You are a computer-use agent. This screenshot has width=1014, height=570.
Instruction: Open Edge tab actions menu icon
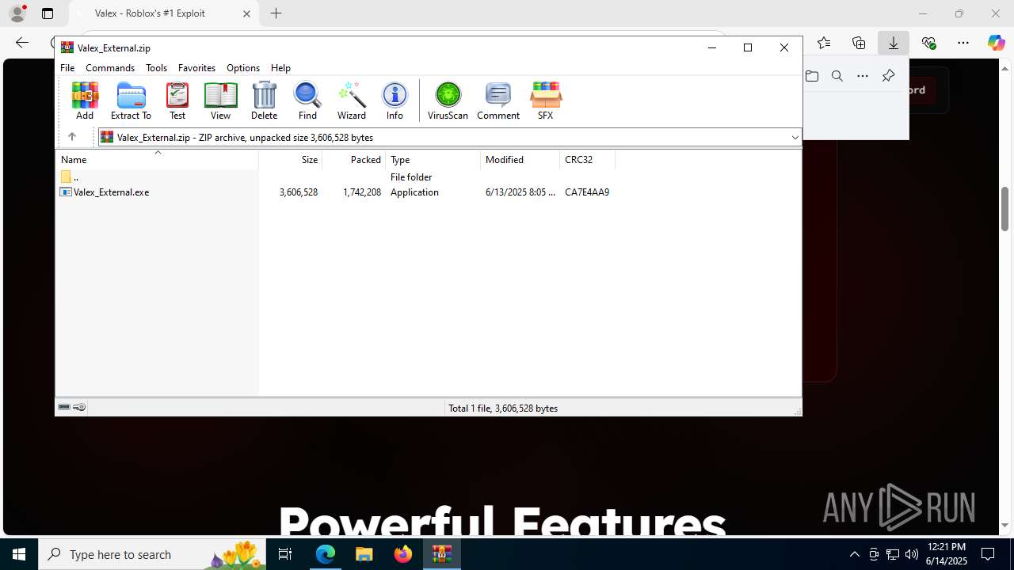[x=48, y=13]
